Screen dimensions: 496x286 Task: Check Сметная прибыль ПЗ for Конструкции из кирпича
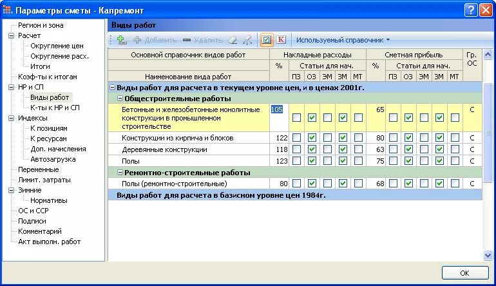tap(393, 138)
